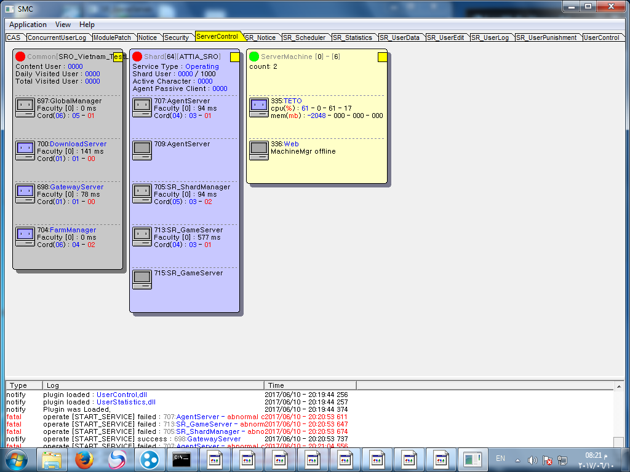The image size is (630, 472).
Task: Switch to the SR_Statistics tab
Action: point(353,37)
